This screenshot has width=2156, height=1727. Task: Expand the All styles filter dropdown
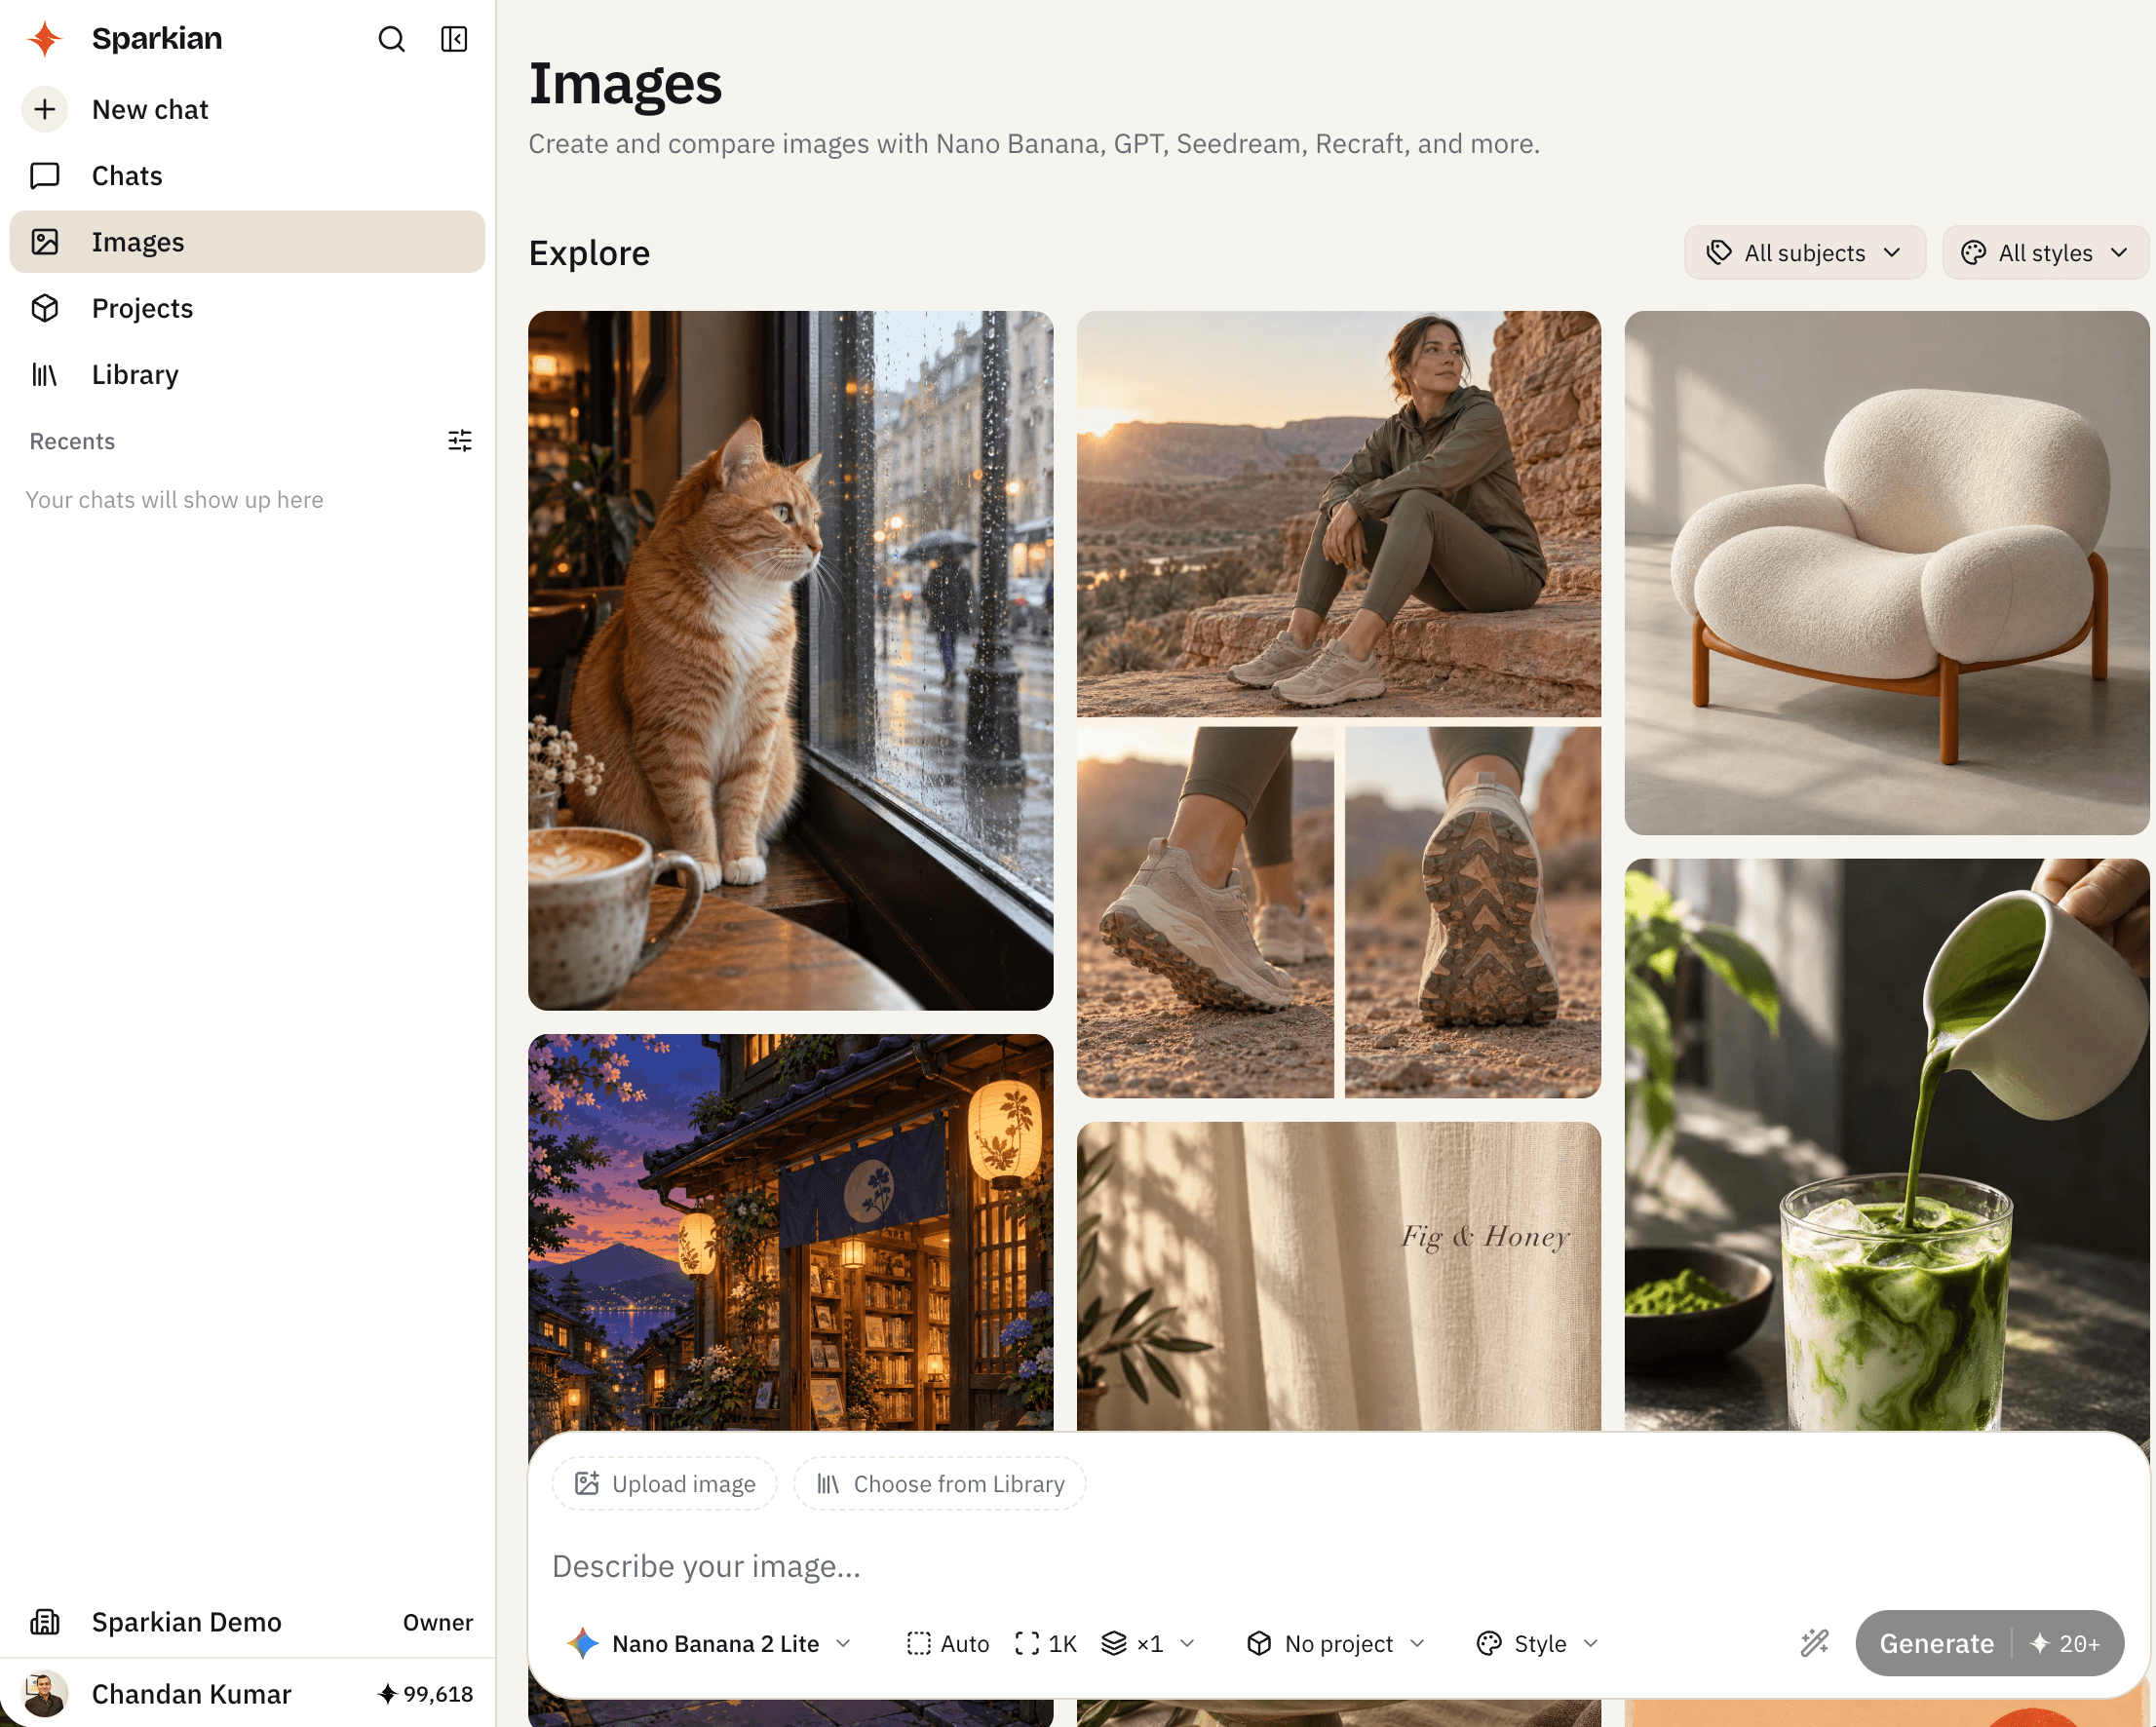(x=2045, y=253)
